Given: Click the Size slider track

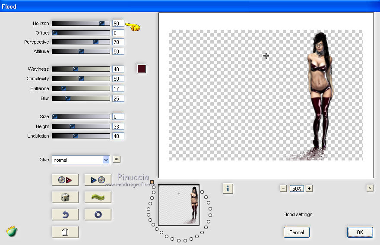Looking at the screenshot, I should coord(81,116).
